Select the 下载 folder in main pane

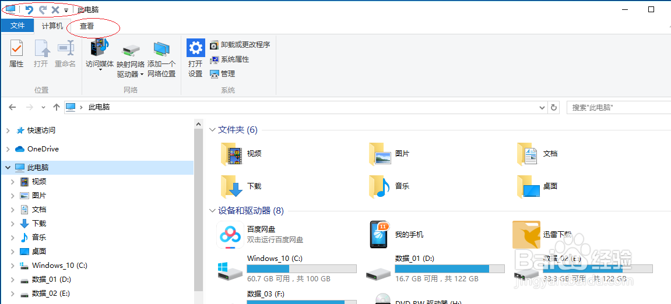241,186
